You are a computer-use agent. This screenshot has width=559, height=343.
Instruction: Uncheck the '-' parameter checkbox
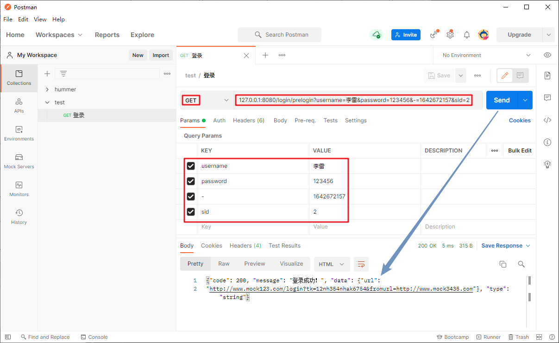tap(190, 197)
